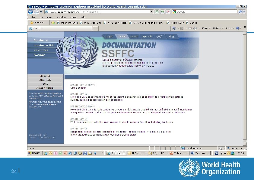Click the PBAC sidebar button
Screen dimensions: 254x180
tap(45, 84)
